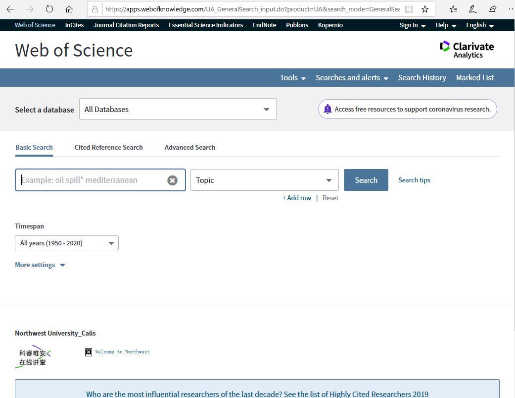Click inside the search example input field
Screen dimensions: 515x398
click(89, 180)
